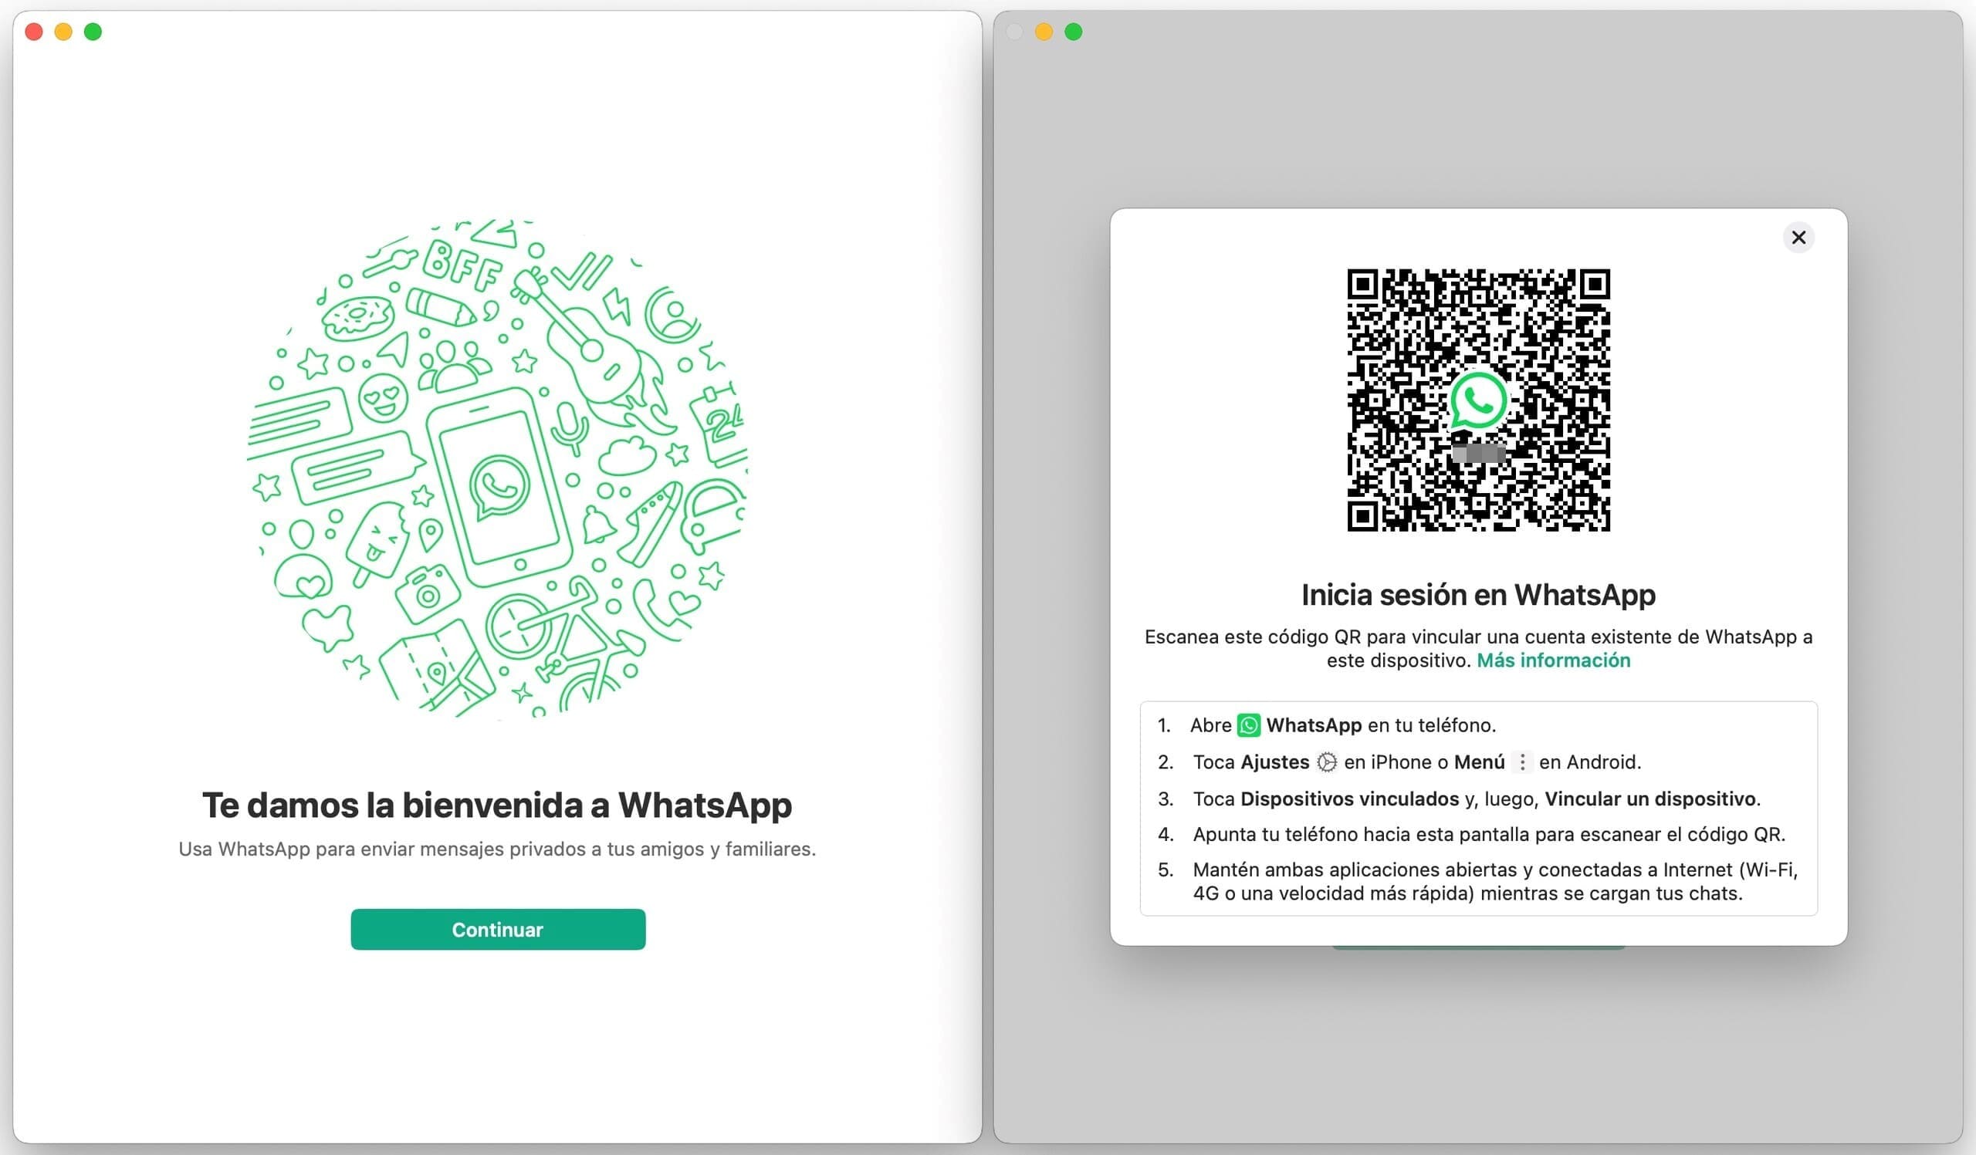Viewport: 1976px width, 1155px height.
Task: Click the circular WhatsApp doodle illustration
Action: 498,468
